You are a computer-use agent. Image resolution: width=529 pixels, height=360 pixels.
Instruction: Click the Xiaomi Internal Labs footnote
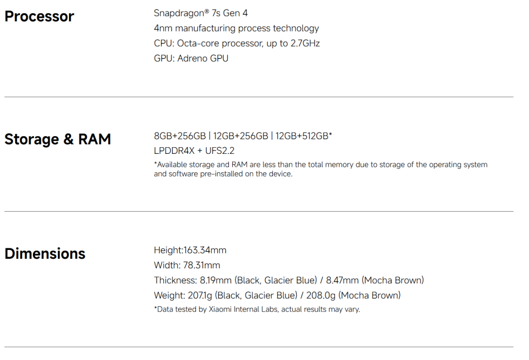(x=257, y=309)
